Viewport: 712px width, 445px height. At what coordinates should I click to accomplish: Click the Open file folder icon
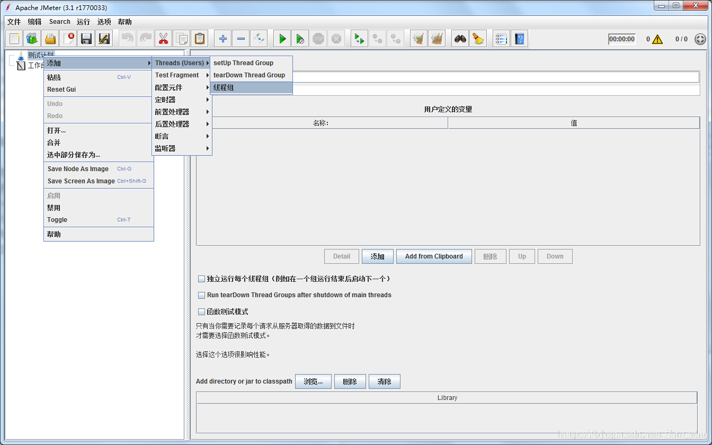(50, 39)
